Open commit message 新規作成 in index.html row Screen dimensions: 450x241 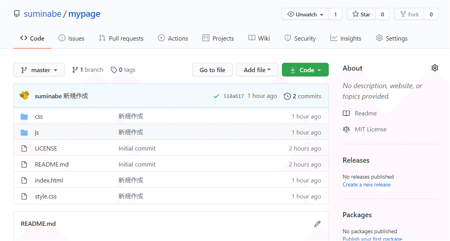point(131,180)
